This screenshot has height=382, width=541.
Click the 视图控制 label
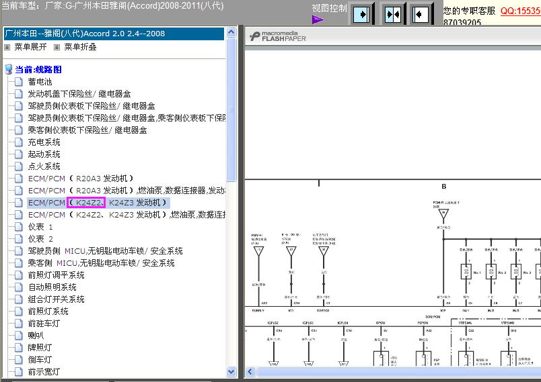(x=329, y=8)
